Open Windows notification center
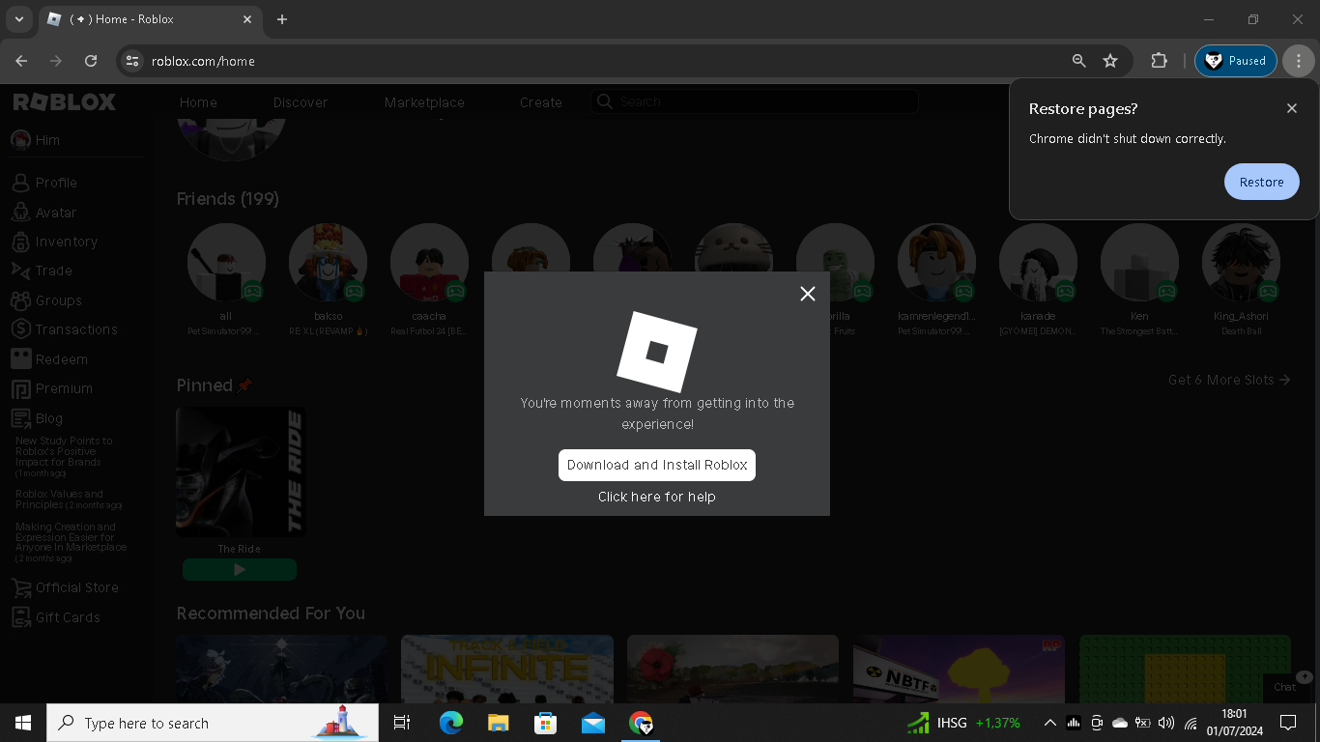Viewport: 1320px width, 742px height. pos(1288,723)
